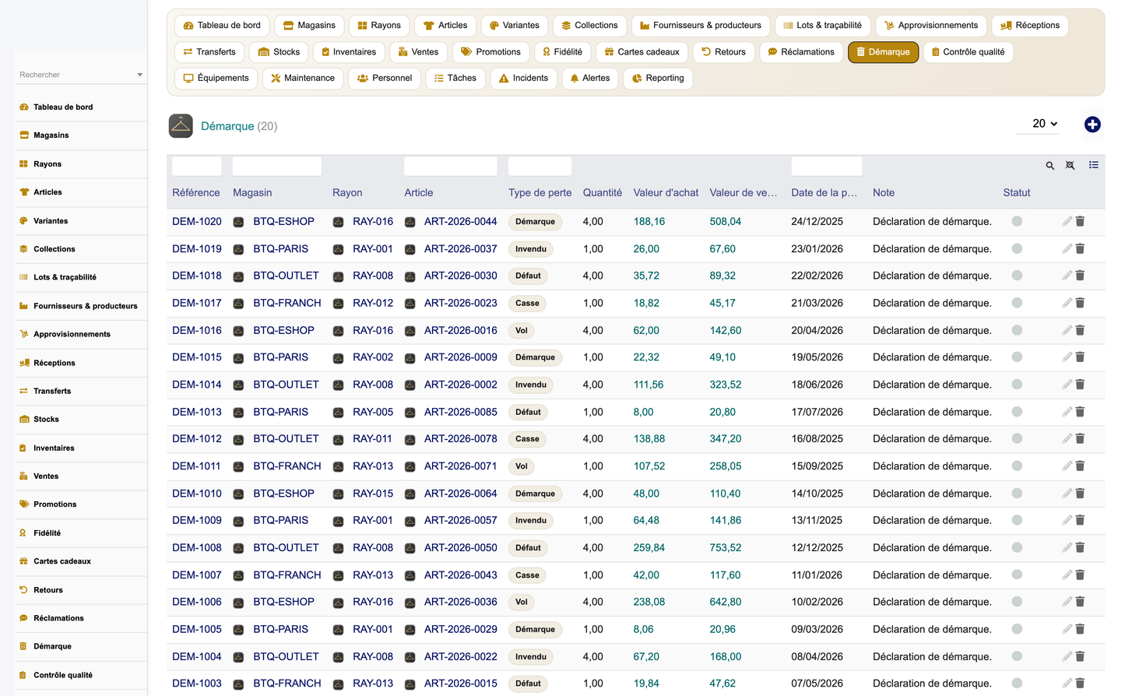The image size is (1125, 696).
Task: Click pencil icon for DEM-1006
Action: [x=1067, y=602]
